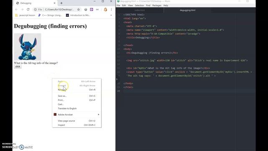The width and height of the screenshot is (268, 151).
Task: Click the page heading 'Degubugging (finding errors)'
Action: coord(50,26)
